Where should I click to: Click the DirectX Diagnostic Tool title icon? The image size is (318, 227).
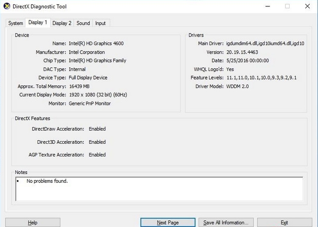(x=7, y=6)
